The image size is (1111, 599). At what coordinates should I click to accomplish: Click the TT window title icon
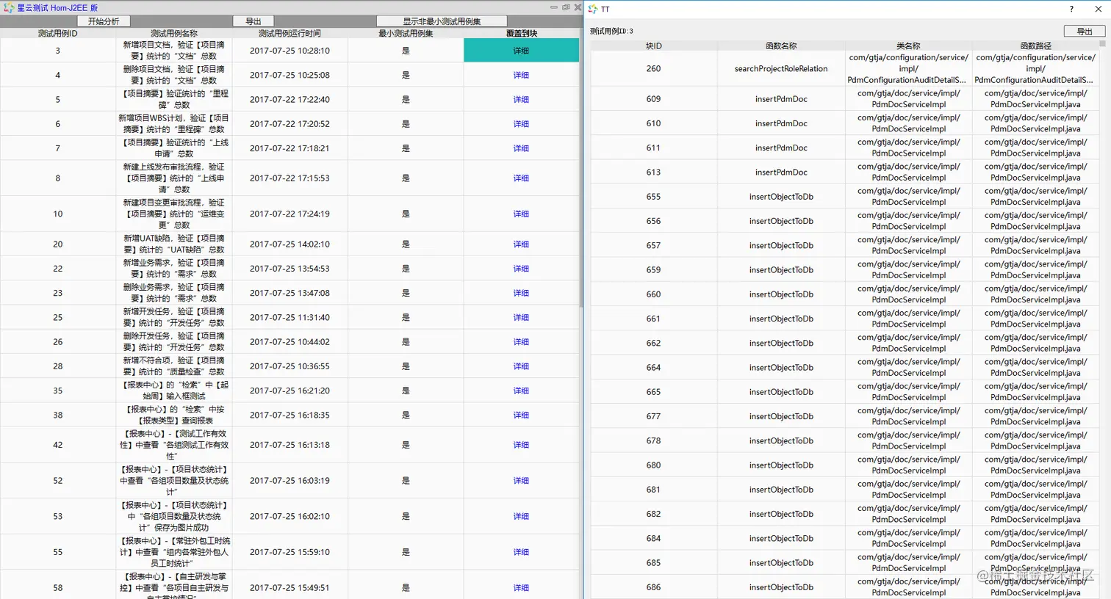point(593,9)
